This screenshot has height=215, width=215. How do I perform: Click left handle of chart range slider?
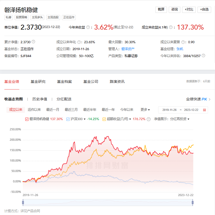pyautogui.click(x=23, y=202)
